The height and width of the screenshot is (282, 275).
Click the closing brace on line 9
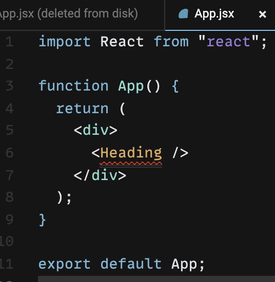42,220
